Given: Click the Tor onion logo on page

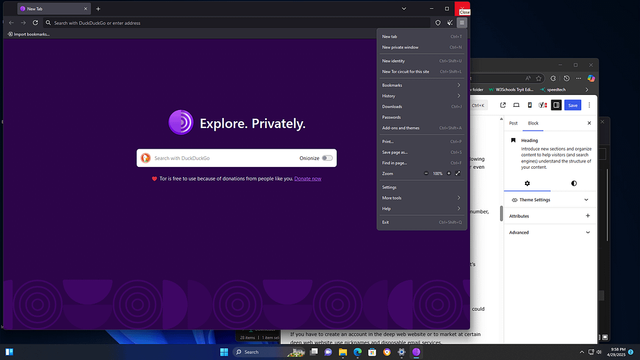Looking at the screenshot, I should click(x=181, y=122).
